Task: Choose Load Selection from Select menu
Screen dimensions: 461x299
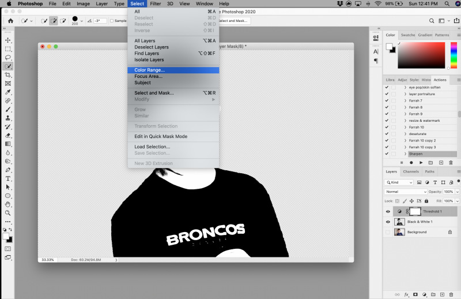Action: pyautogui.click(x=173, y=147)
